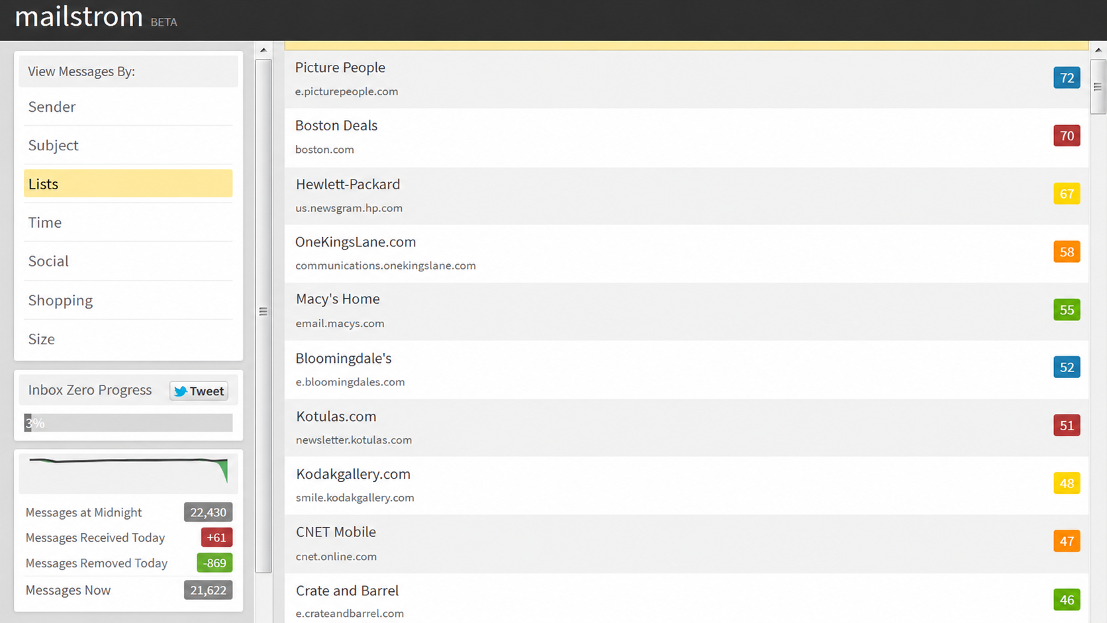The height and width of the screenshot is (623, 1107).
Task: Select the Lists view
Action: click(128, 183)
